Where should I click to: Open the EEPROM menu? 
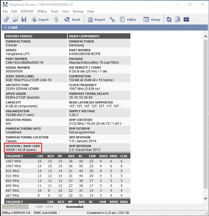pos(27,11)
